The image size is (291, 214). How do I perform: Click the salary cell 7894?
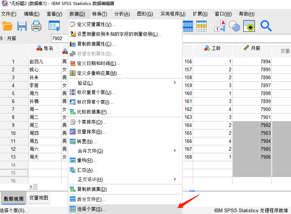252,61
